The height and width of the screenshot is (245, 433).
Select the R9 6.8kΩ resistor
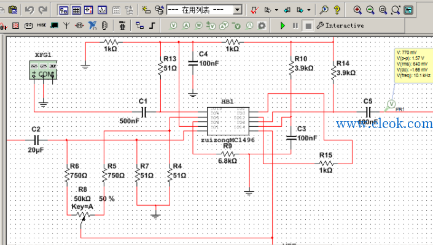pos(228,154)
